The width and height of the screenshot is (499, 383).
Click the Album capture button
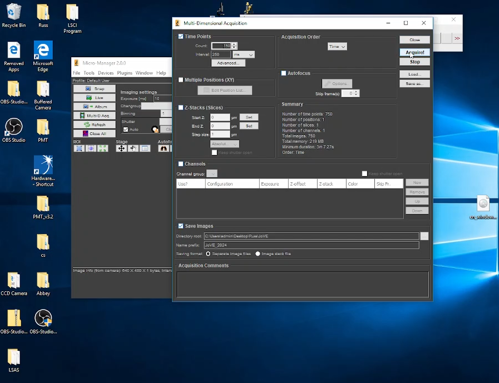[95, 107]
